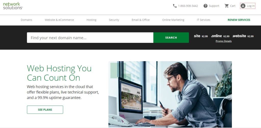Click the domain name search field
Image resolution: width=261 pixels, height=128 pixels.
[x=90, y=38]
